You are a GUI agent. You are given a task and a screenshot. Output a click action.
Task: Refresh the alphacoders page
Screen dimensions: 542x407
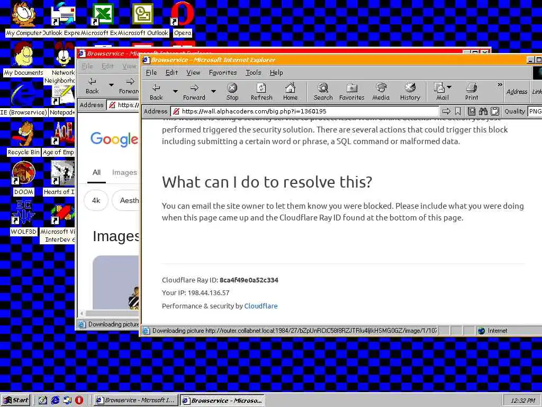(261, 92)
